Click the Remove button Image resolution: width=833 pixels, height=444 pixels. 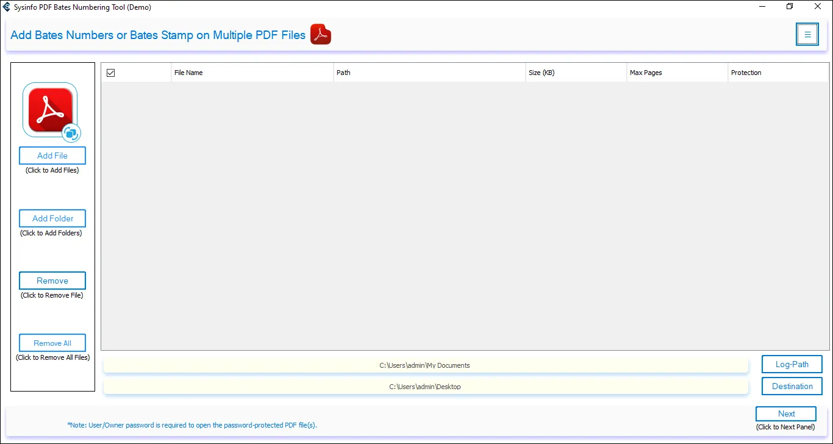click(x=52, y=280)
